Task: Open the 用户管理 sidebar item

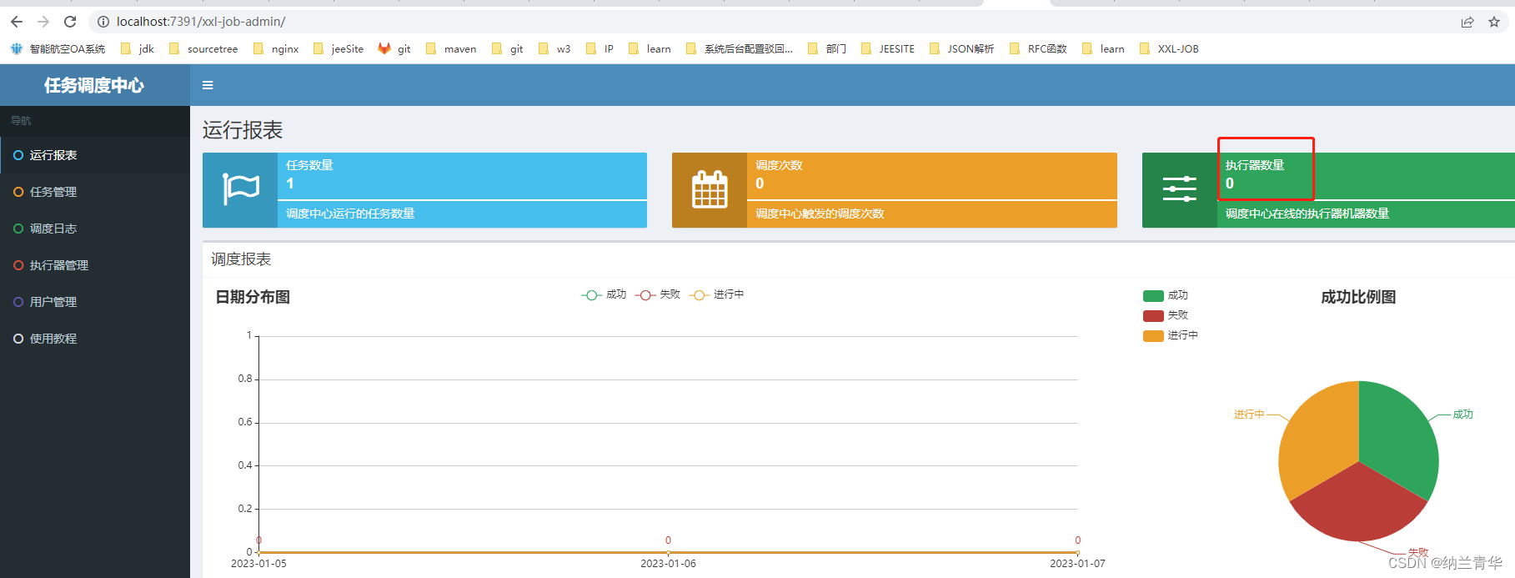Action: [x=95, y=302]
